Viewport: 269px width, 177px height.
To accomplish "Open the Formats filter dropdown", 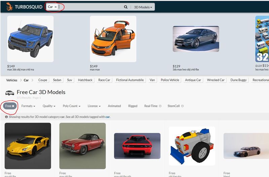I will [28, 106].
